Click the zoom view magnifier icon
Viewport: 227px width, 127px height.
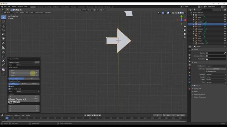tap(184, 27)
